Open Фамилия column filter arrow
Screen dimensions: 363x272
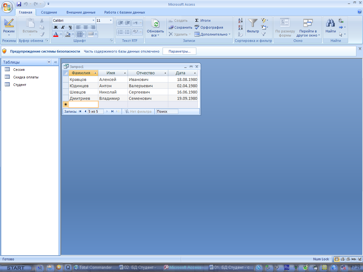[95, 73]
